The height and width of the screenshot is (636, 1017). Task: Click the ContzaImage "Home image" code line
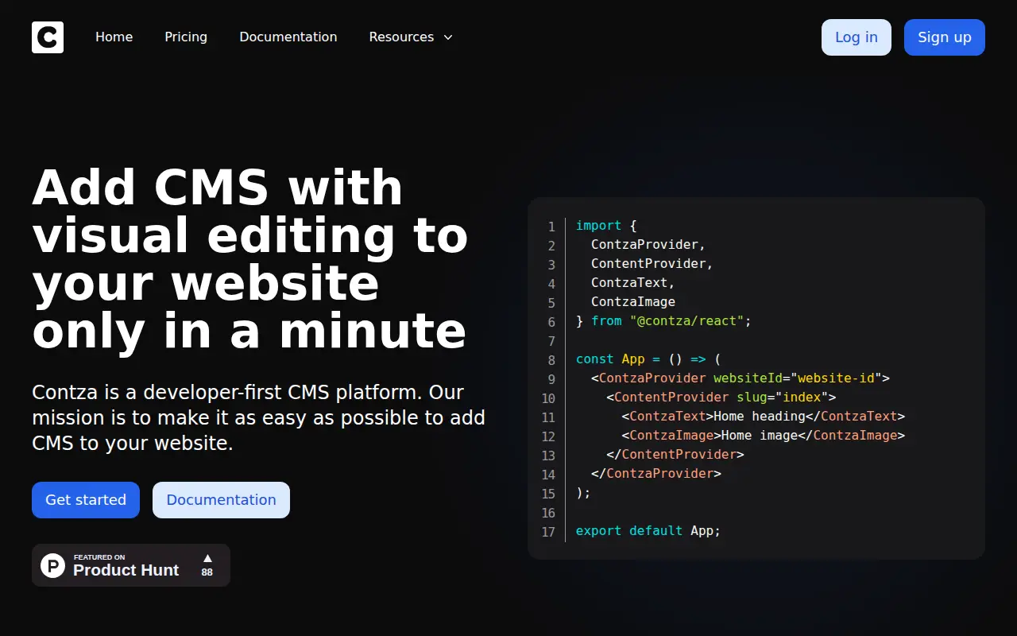tap(764, 436)
